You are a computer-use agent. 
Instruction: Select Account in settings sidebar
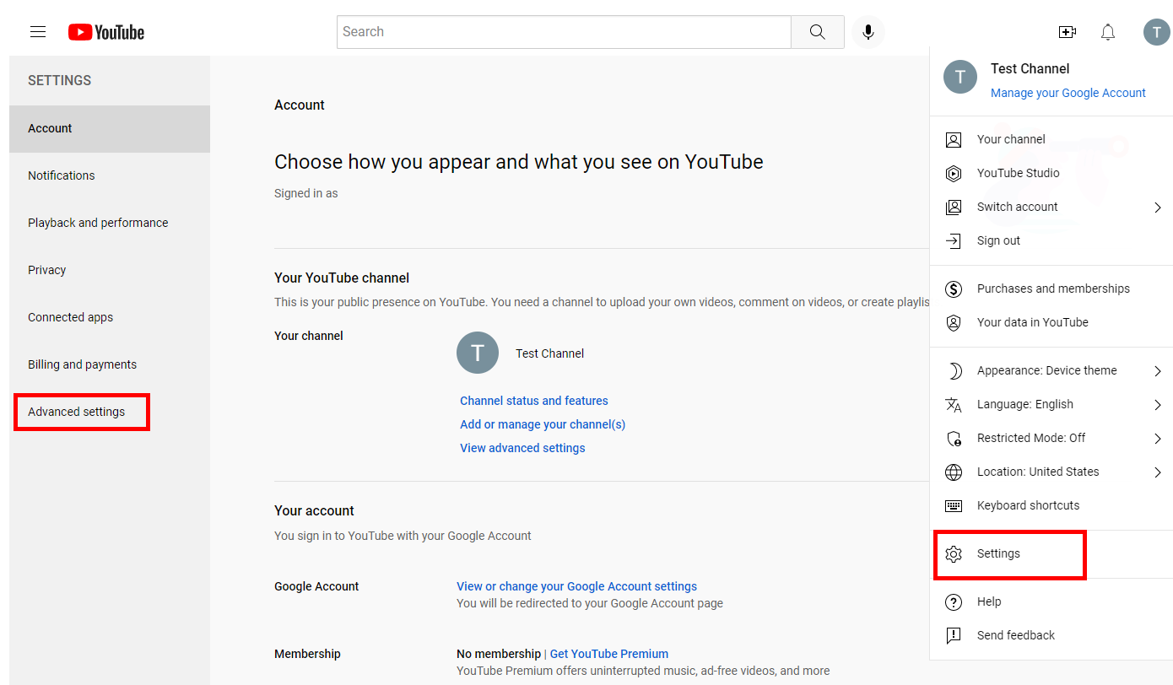[x=110, y=128]
